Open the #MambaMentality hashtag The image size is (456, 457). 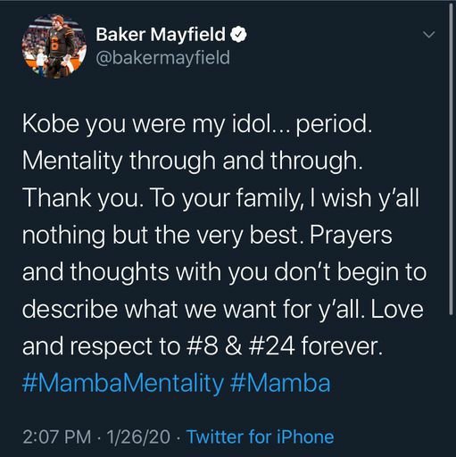[123, 383]
